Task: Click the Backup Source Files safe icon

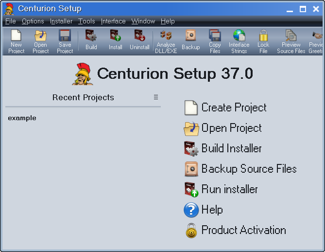Action: point(191,169)
